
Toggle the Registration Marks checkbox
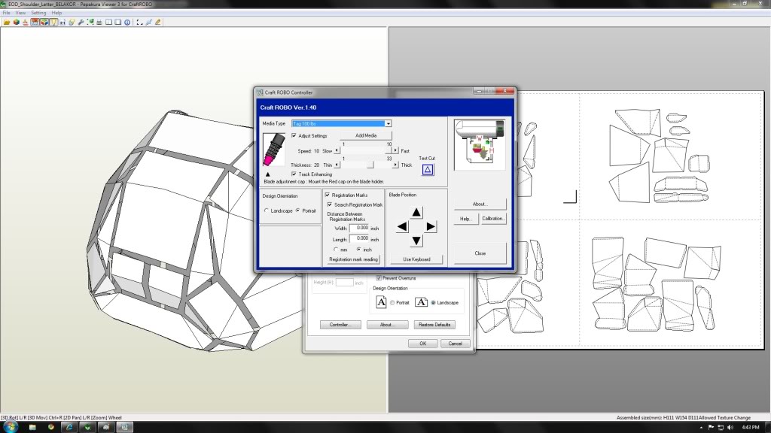point(328,195)
